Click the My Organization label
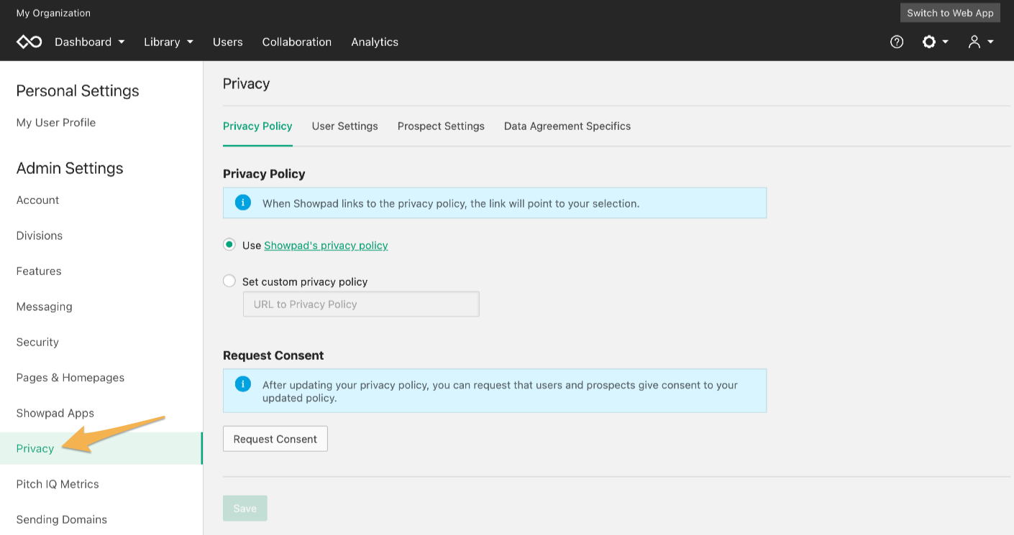Screen dimensions: 1014x535 pyautogui.click(x=53, y=13)
